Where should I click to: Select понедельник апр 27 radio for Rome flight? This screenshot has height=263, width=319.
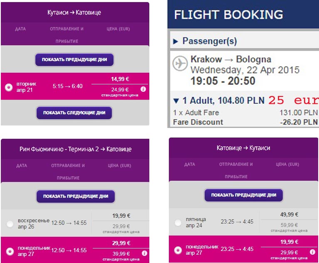tap(10, 251)
